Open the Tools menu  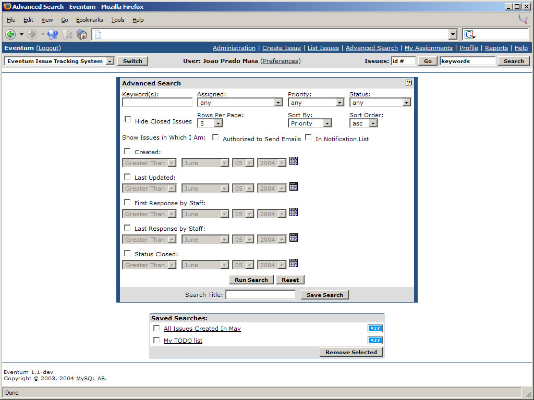(x=117, y=20)
